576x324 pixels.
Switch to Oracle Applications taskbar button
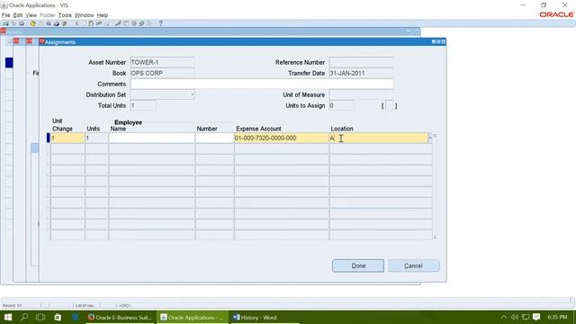tap(193, 318)
